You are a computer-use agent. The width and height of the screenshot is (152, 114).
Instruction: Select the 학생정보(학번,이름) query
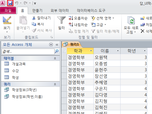(x=30, y=97)
